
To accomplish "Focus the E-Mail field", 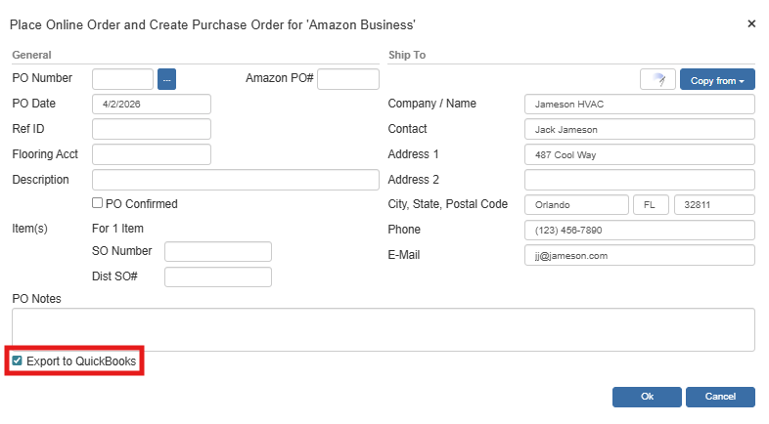I will tap(639, 255).
